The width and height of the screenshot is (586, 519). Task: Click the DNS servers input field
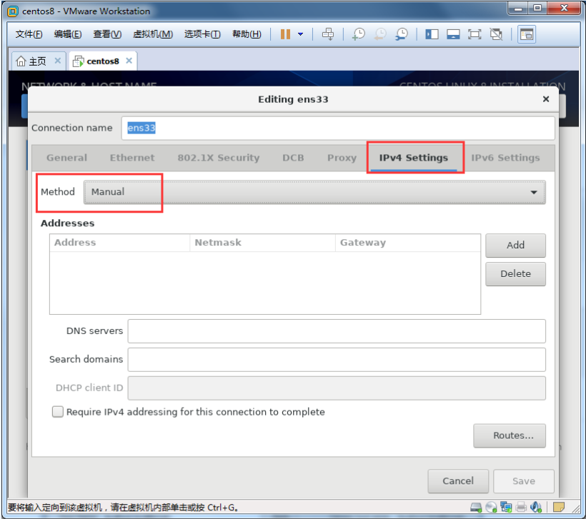point(337,331)
